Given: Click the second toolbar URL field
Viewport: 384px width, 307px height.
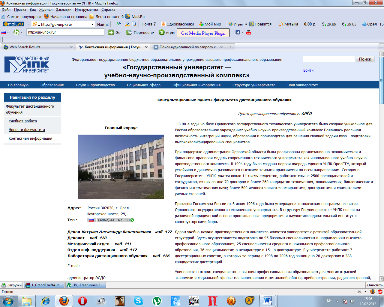Looking at the screenshot, I should pos(65,32).
